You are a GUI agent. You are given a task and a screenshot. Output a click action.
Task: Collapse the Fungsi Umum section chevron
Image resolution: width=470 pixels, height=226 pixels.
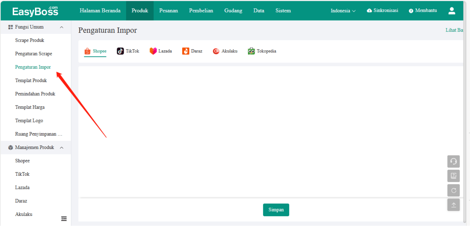62,27
